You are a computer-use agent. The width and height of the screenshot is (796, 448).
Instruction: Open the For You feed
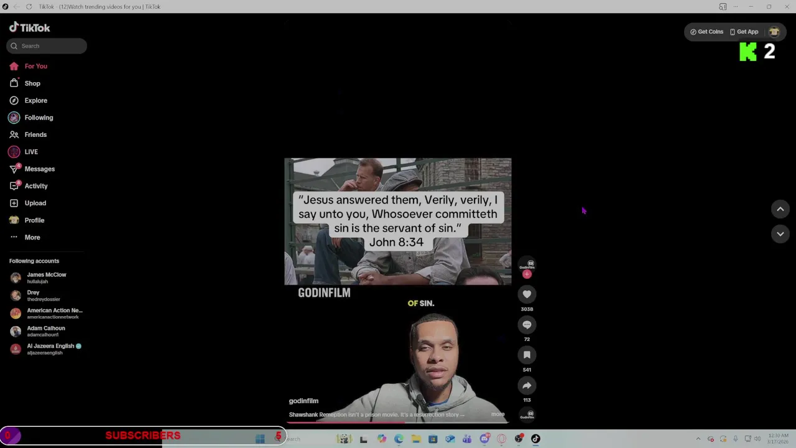click(x=36, y=66)
